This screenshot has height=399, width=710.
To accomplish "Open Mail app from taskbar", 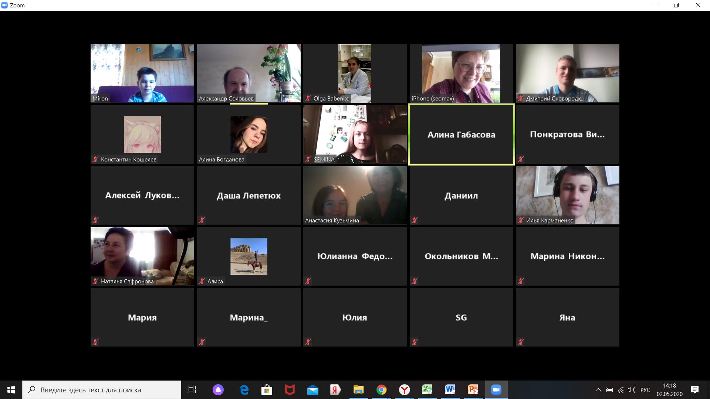I will pyautogui.click(x=313, y=390).
